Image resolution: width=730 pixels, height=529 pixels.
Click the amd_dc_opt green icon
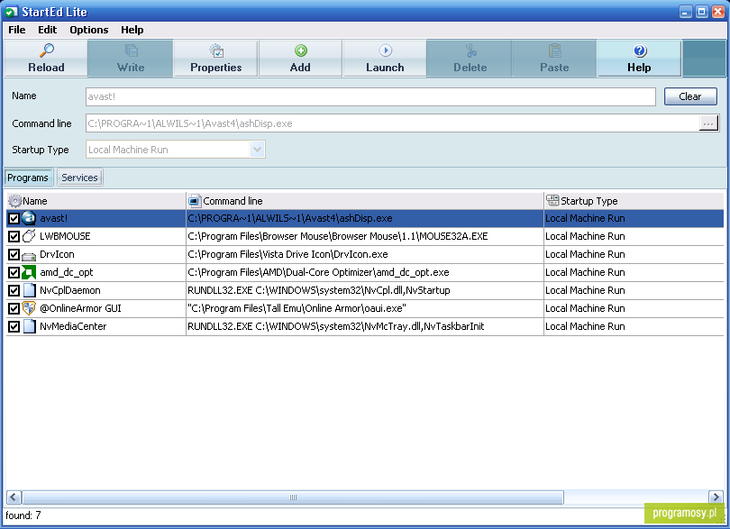(x=29, y=272)
